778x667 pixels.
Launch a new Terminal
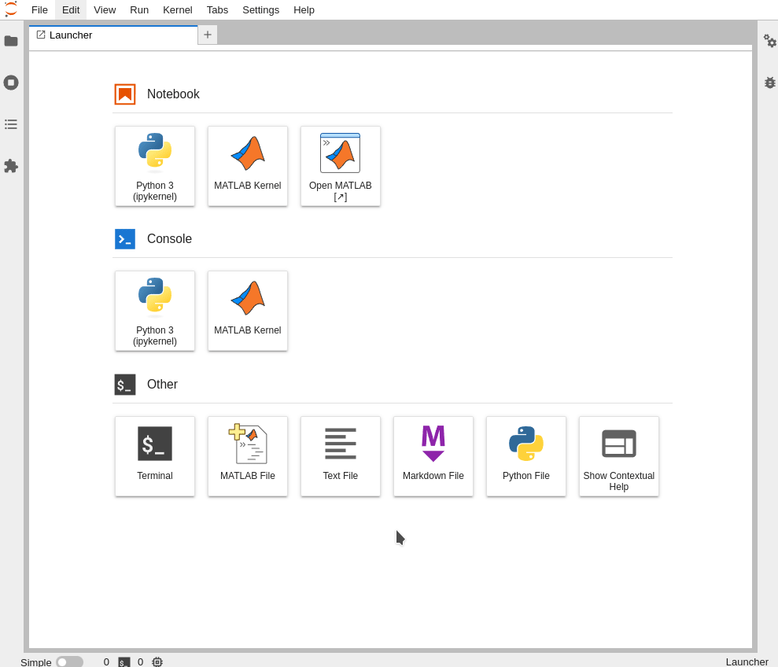154,456
